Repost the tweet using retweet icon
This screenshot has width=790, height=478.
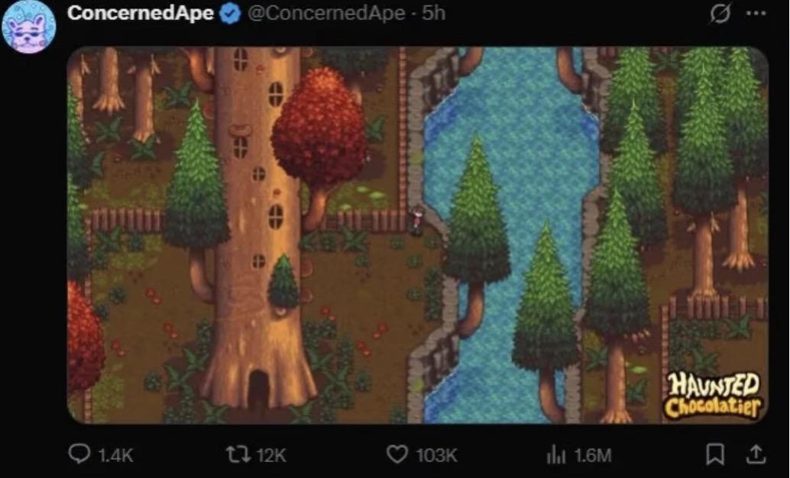click(238, 455)
